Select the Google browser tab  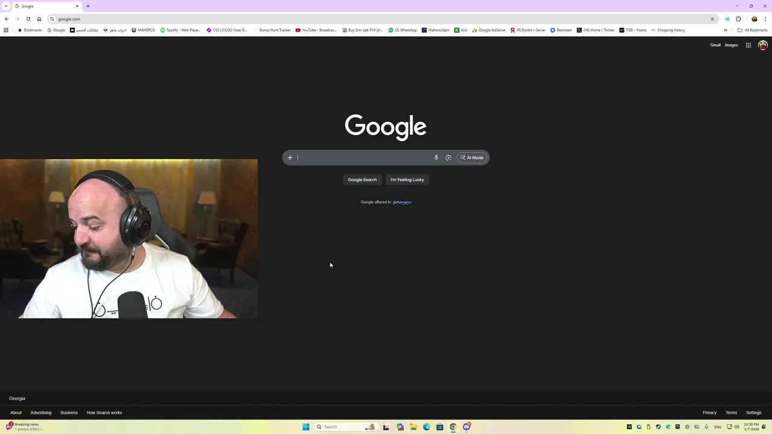[47, 6]
